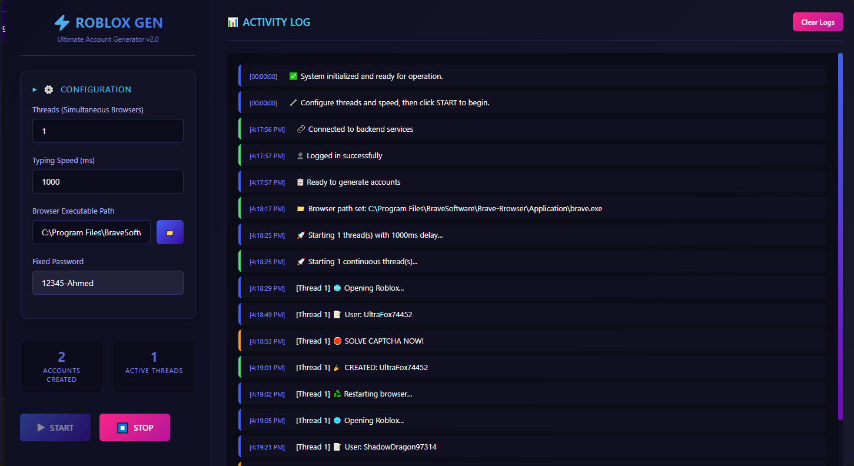
Task: Click the globe icon on 4:19:05 Opening Roblox entry
Action: coord(337,421)
